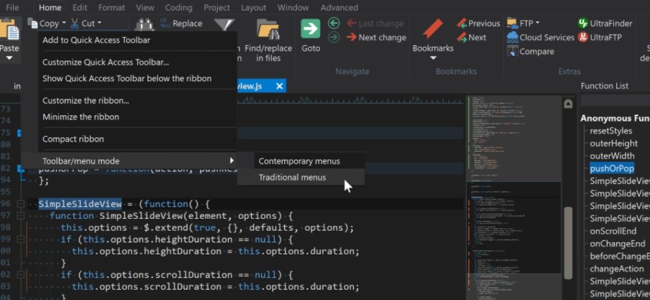
Task: Click the red Bookmarks icon
Action: (433, 29)
